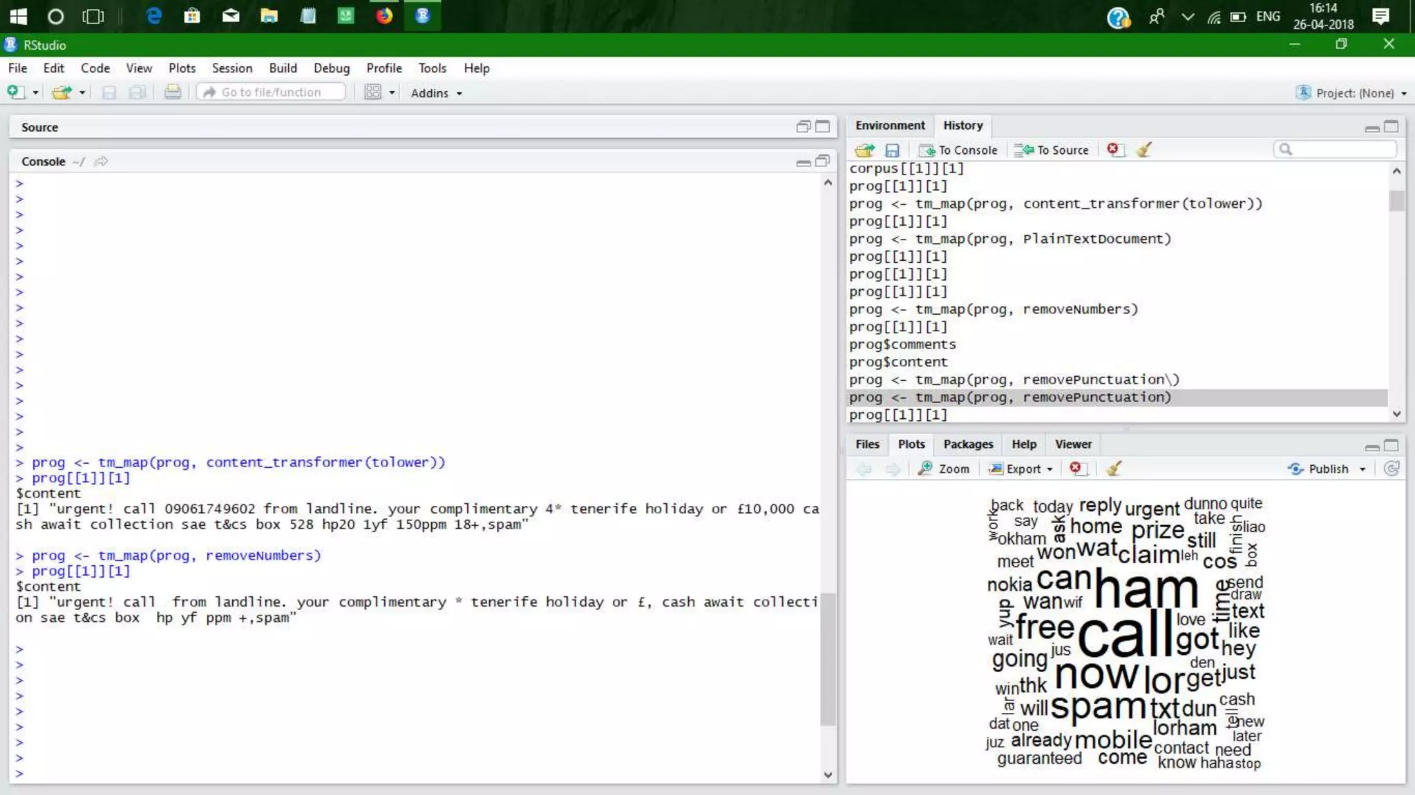Viewport: 1415px width, 795px height.
Task: Click the Zoom plot button
Action: pyautogui.click(x=944, y=469)
